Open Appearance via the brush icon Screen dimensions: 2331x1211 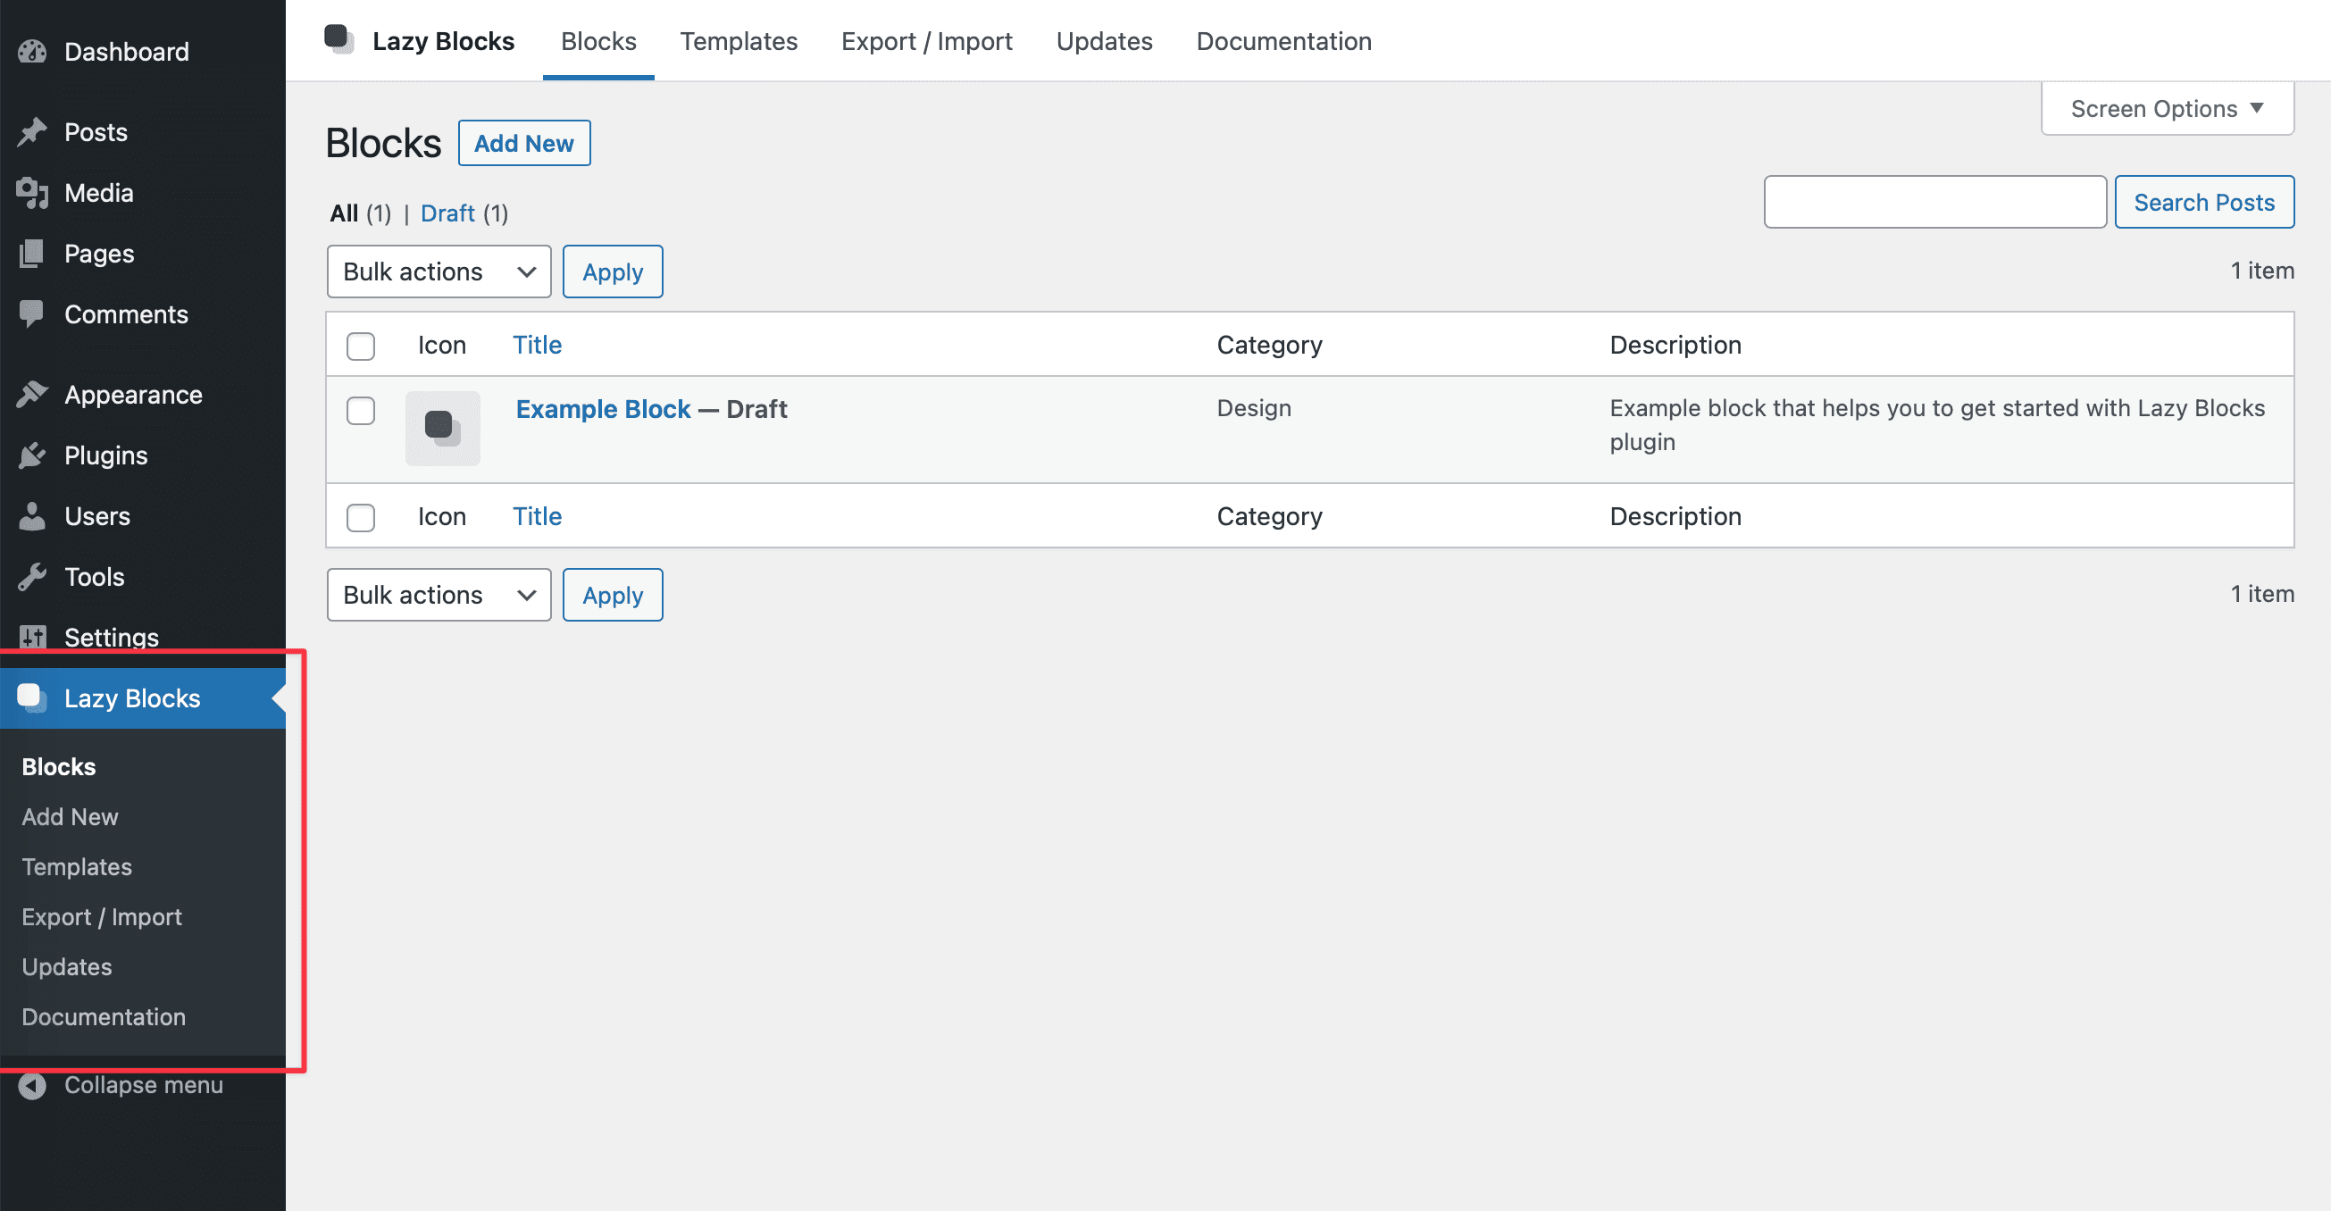[x=31, y=393]
